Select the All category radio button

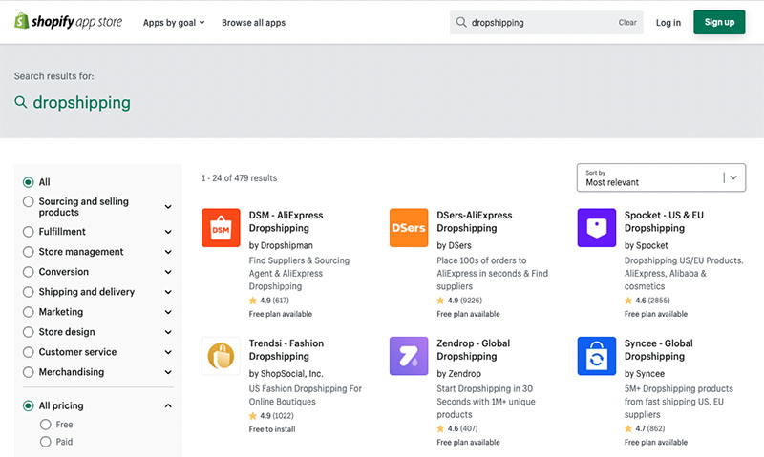pyautogui.click(x=29, y=182)
